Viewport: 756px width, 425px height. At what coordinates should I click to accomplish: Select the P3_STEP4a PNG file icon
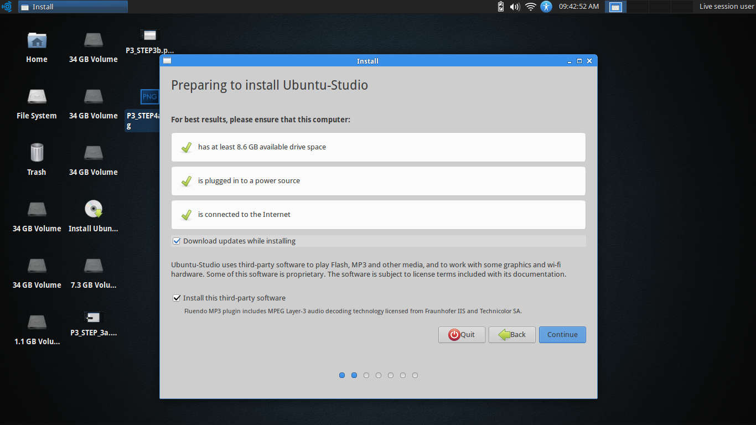click(x=149, y=97)
